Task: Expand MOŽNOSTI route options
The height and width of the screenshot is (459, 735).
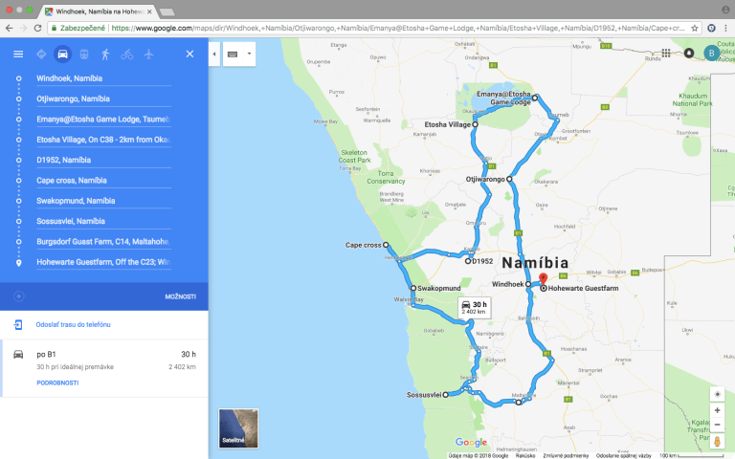Action: [180, 296]
